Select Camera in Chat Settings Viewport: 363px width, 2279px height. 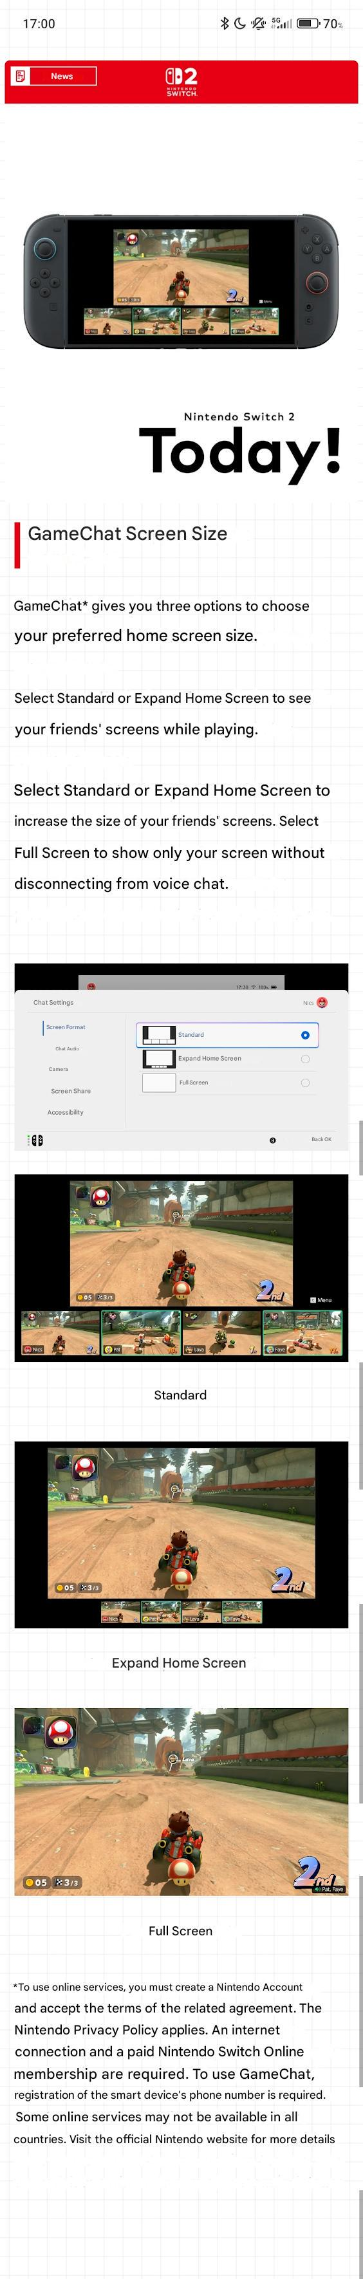[x=59, y=1069]
